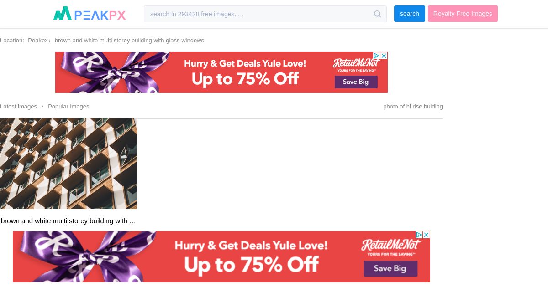Click Save Big on top banner ad
The image size is (548, 287).
[x=356, y=82]
